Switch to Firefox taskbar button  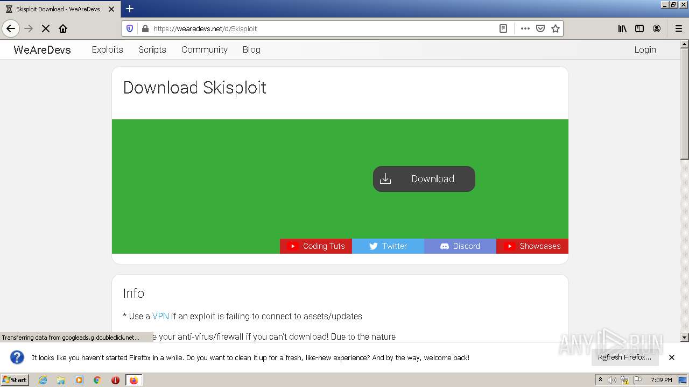point(133,380)
